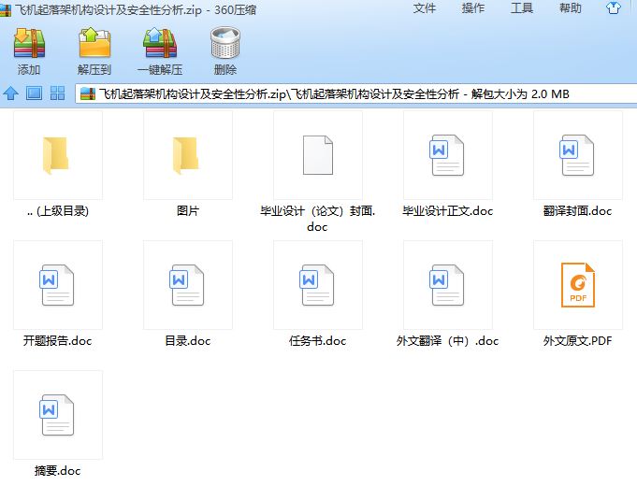Select the .. (上级目录) parent folder icon
637x486 pixels.
click(x=56, y=155)
